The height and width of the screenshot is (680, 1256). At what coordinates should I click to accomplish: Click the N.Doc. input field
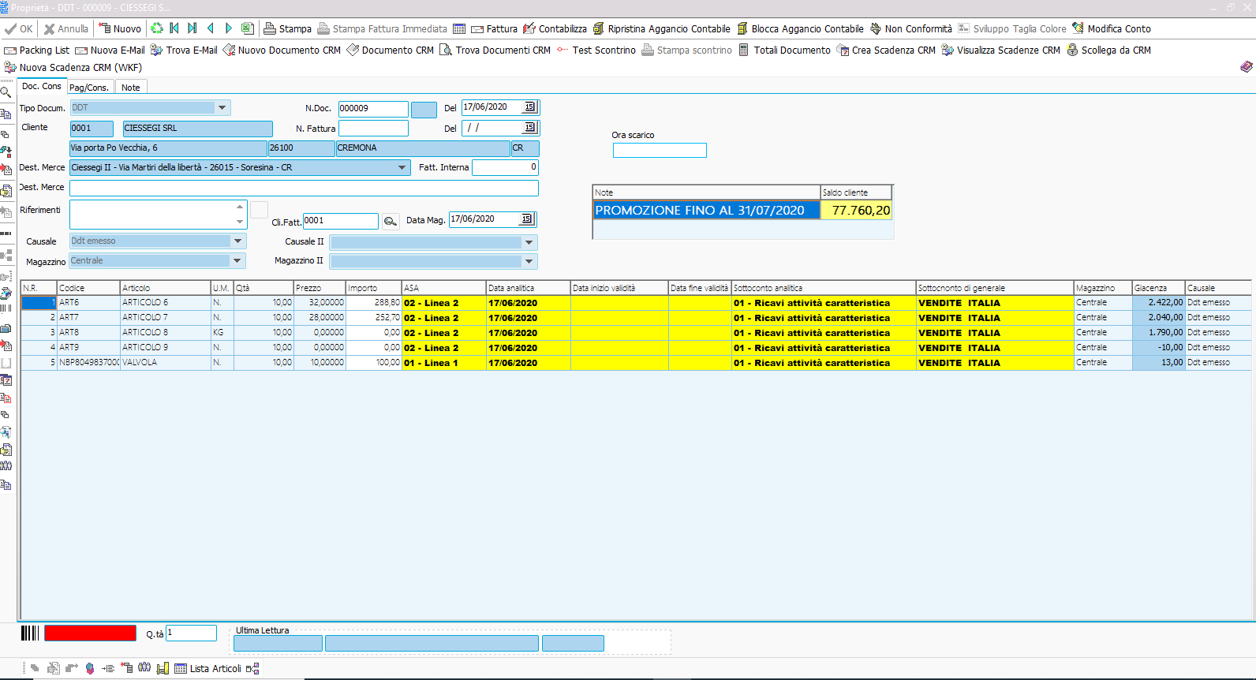(373, 108)
